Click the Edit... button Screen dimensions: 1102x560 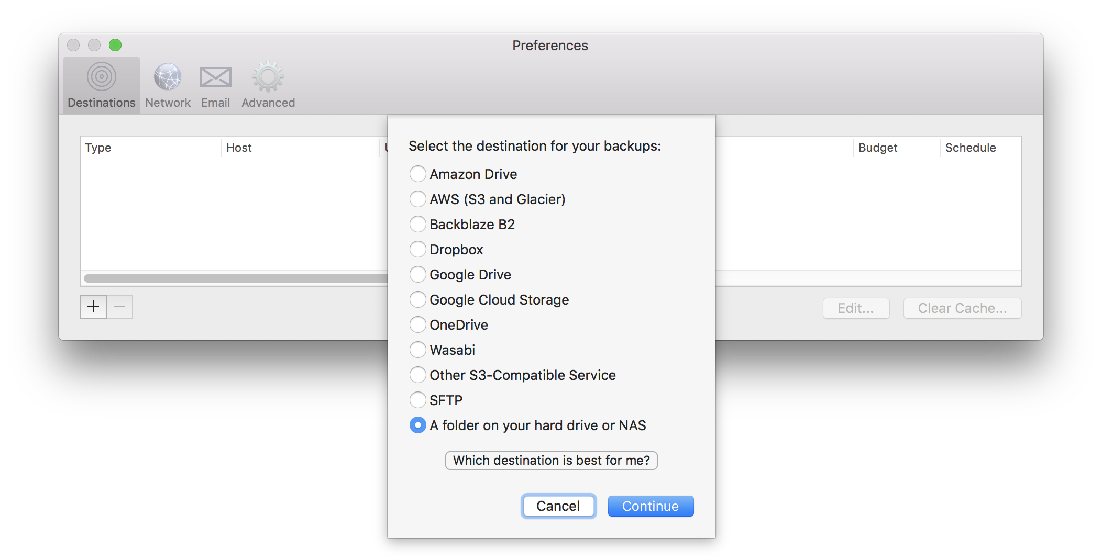[856, 308]
